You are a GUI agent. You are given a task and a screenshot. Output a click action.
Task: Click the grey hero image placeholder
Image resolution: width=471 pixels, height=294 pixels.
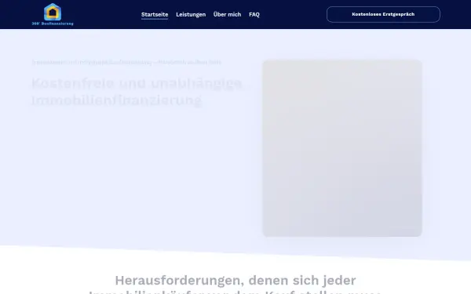point(342,148)
